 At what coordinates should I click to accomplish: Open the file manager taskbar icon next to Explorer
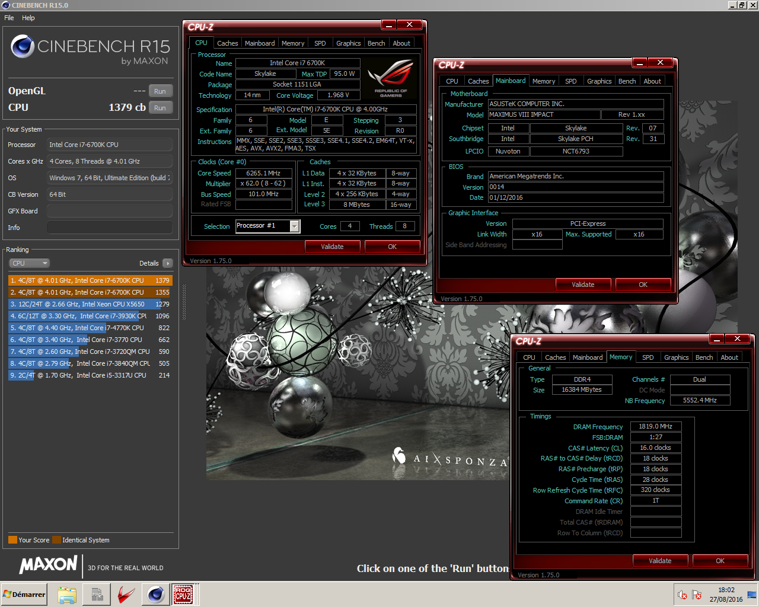97,595
